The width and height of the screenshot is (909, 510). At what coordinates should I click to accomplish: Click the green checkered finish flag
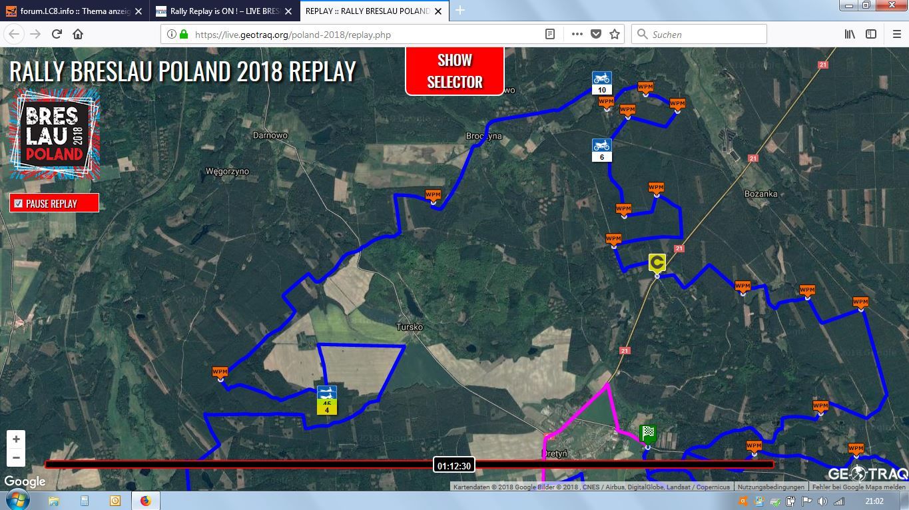click(648, 434)
